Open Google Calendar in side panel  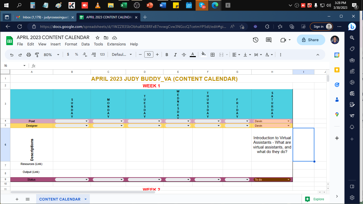point(337,55)
